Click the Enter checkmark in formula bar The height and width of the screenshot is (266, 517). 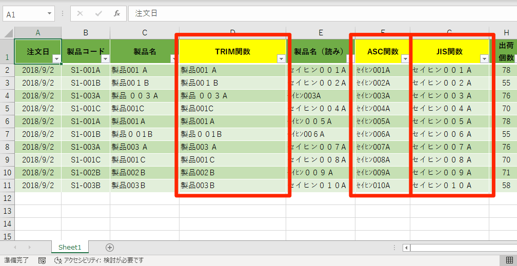click(x=98, y=14)
